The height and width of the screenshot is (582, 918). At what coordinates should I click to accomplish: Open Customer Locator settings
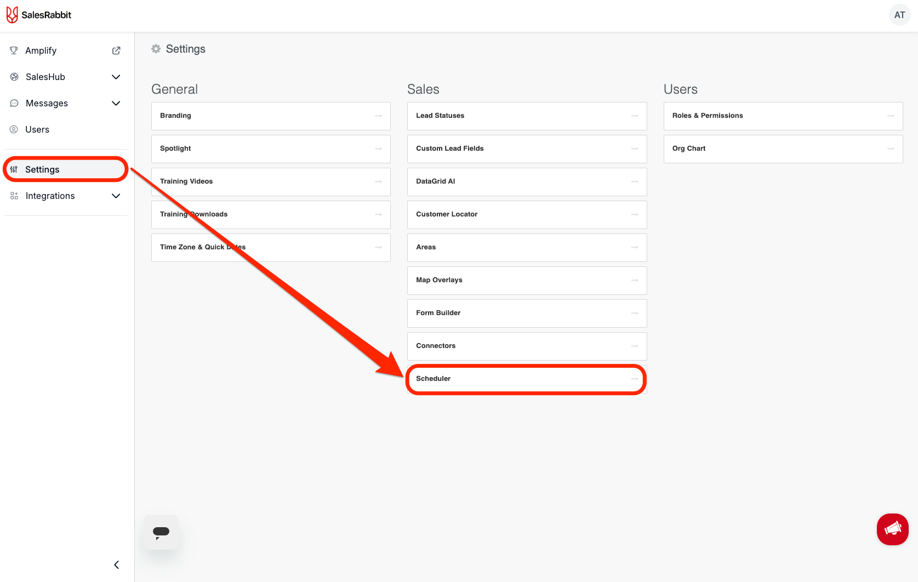[527, 215]
